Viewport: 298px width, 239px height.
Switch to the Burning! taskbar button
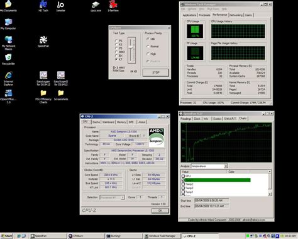coord(124,236)
